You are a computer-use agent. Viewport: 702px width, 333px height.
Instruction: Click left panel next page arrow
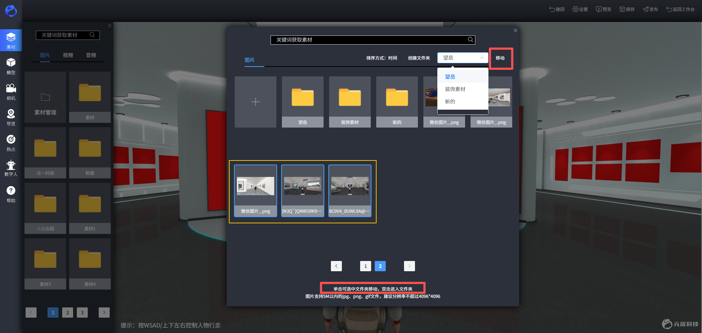[104, 313]
